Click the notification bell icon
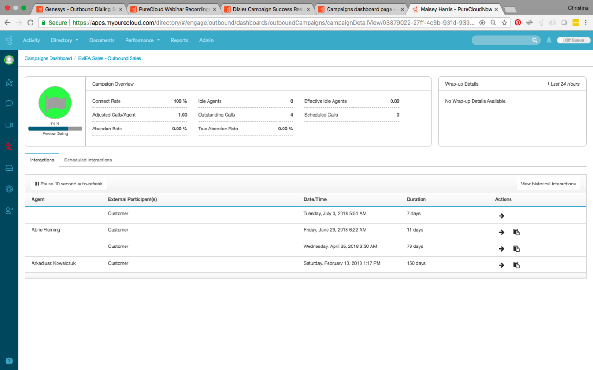The image size is (593, 370). coord(549,40)
